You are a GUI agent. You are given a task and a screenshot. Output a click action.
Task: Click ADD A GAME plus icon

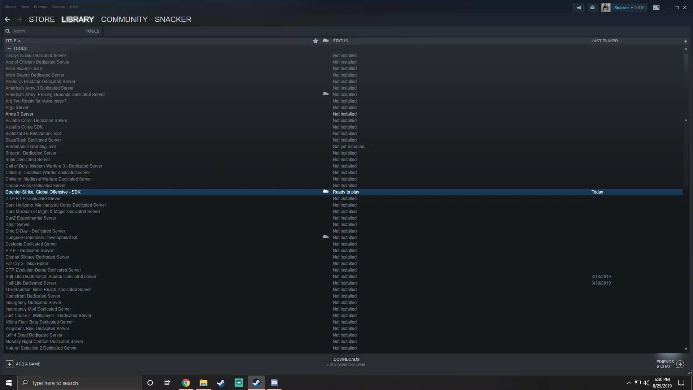coord(10,364)
